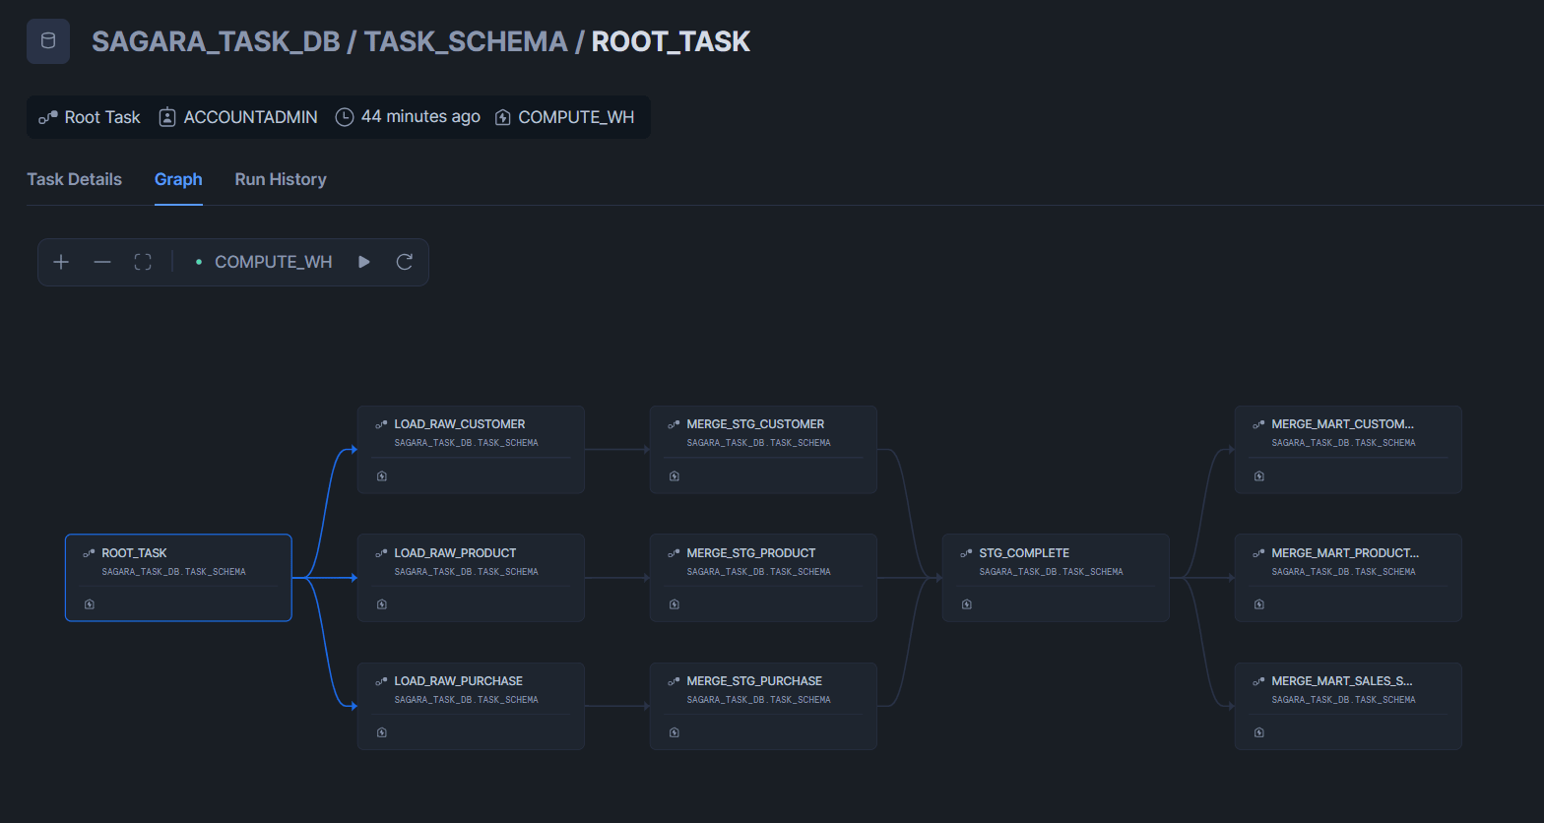This screenshot has height=823, width=1544.
Task: Select the ROOT_TASK node
Action: (178, 578)
